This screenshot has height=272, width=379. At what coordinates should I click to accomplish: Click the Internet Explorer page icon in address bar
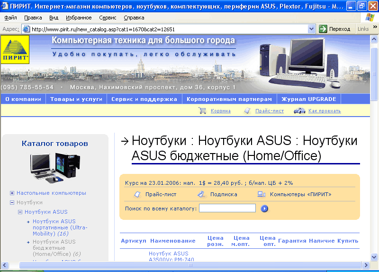[26, 29]
